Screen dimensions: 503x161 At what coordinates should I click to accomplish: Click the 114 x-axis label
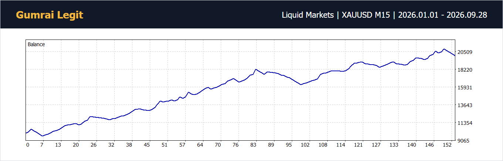[341, 145]
